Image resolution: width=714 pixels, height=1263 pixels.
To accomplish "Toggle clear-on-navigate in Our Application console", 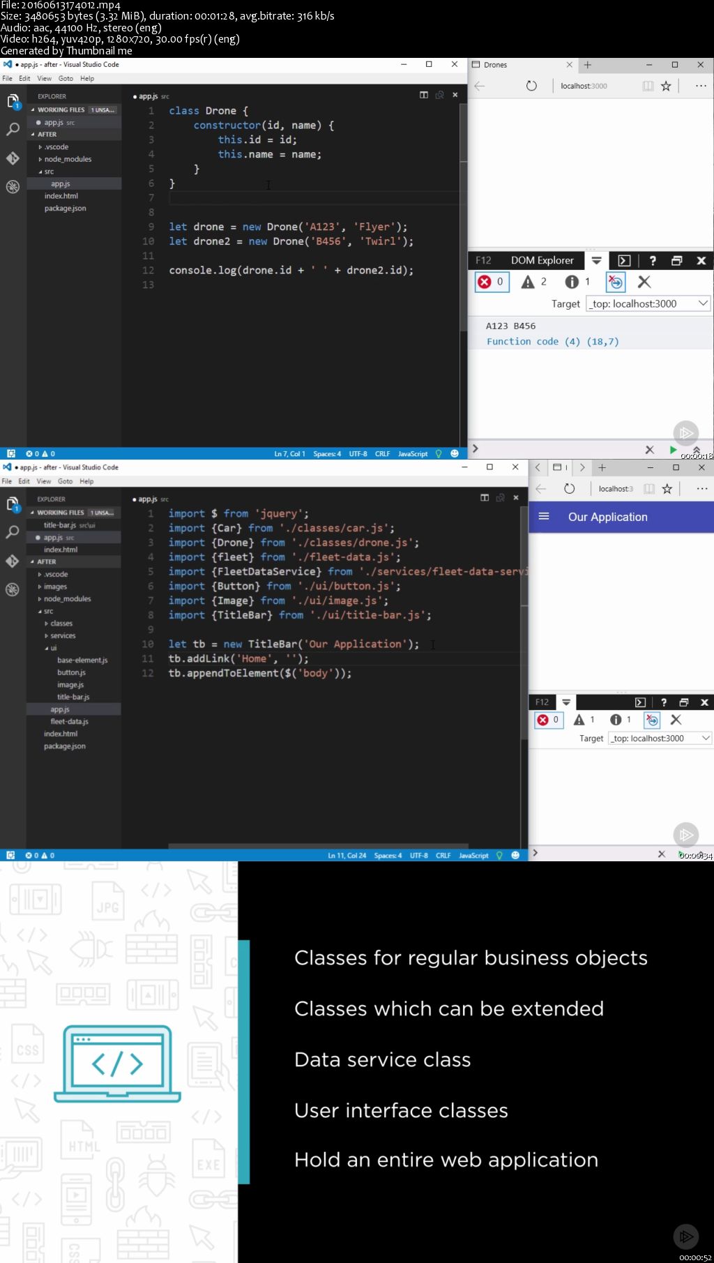I will point(652,720).
